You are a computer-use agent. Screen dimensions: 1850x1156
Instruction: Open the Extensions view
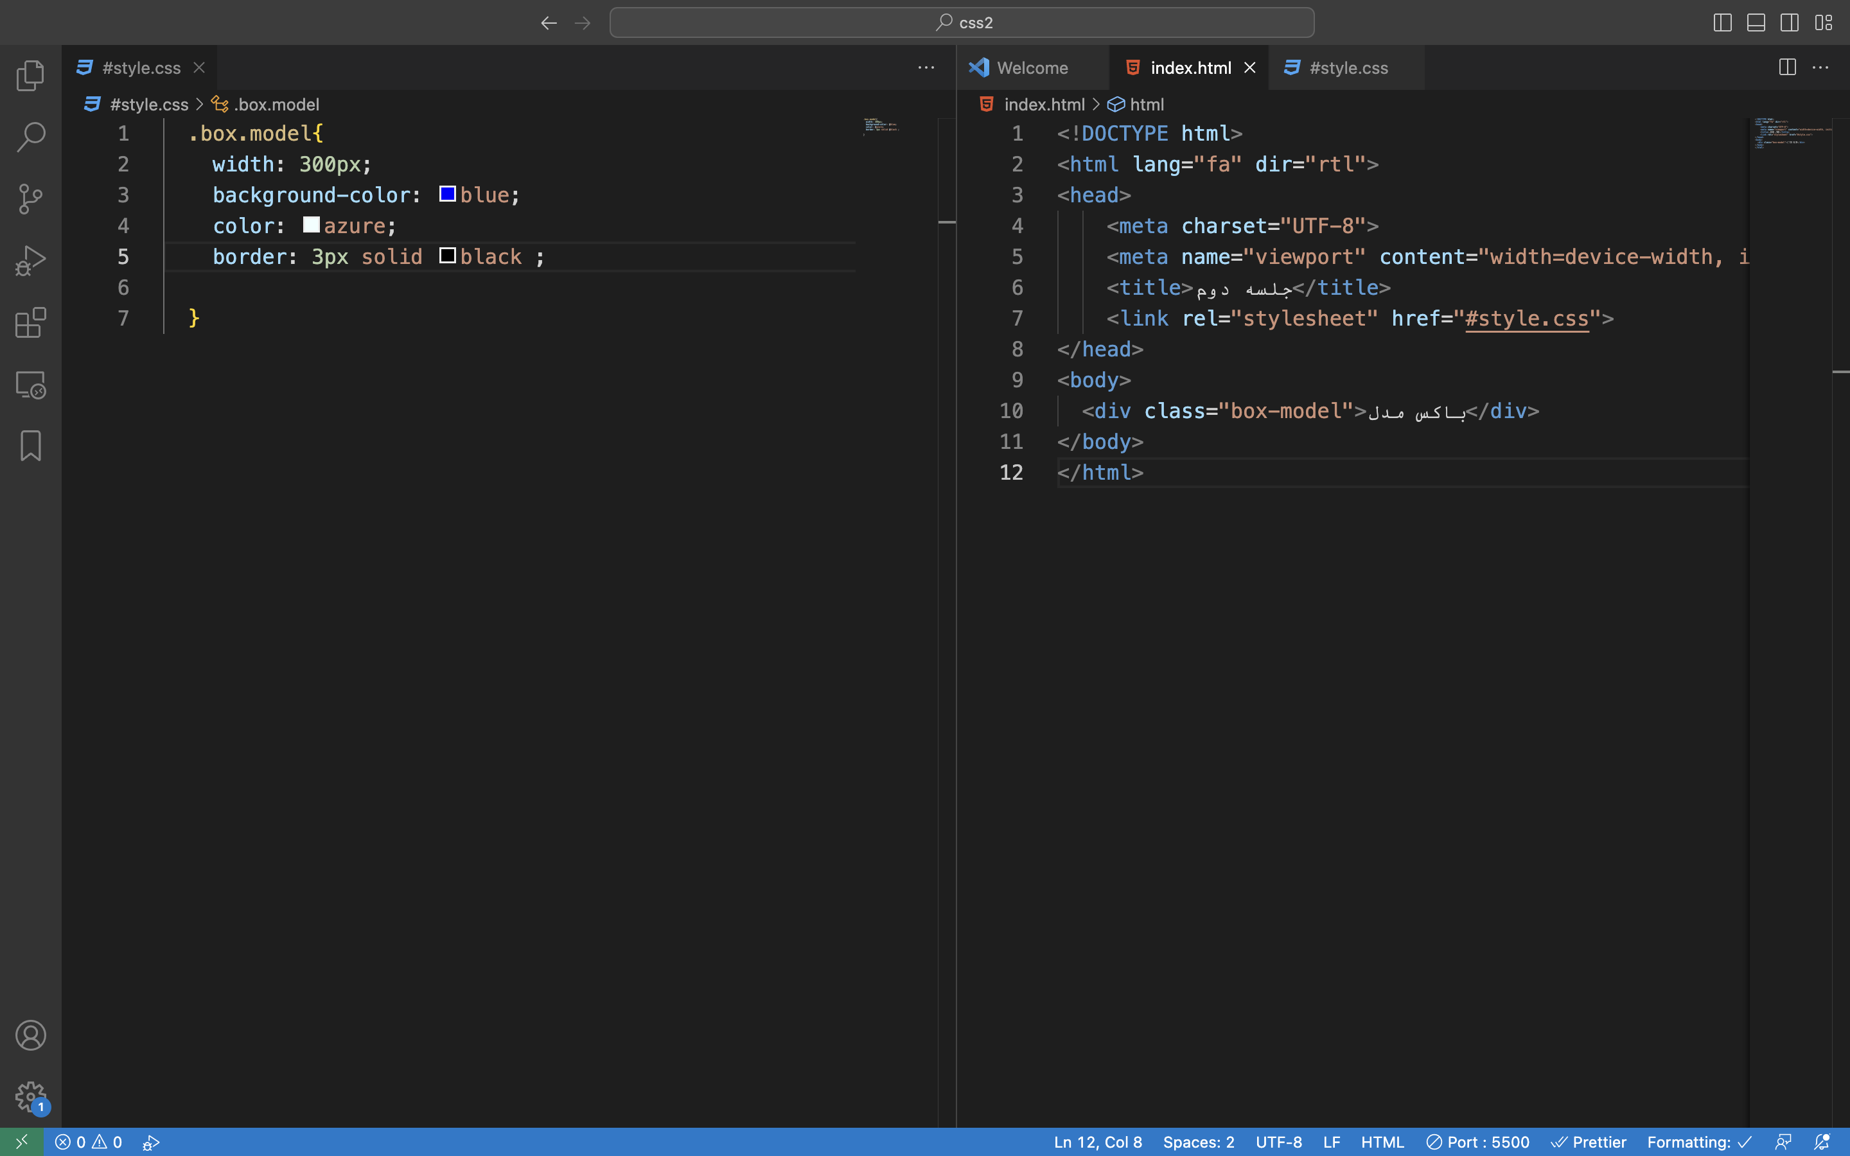coord(31,322)
